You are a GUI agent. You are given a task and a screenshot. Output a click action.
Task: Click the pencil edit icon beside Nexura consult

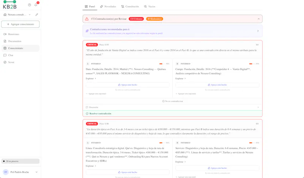[36, 14]
